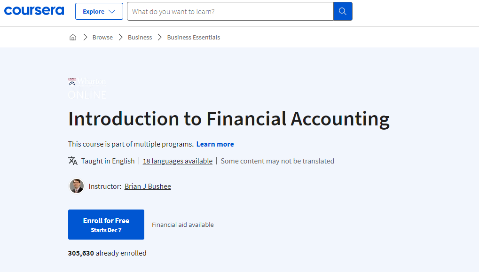Click the 305,630 already enrolled text

pyautogui.click(x=107, y=253)
